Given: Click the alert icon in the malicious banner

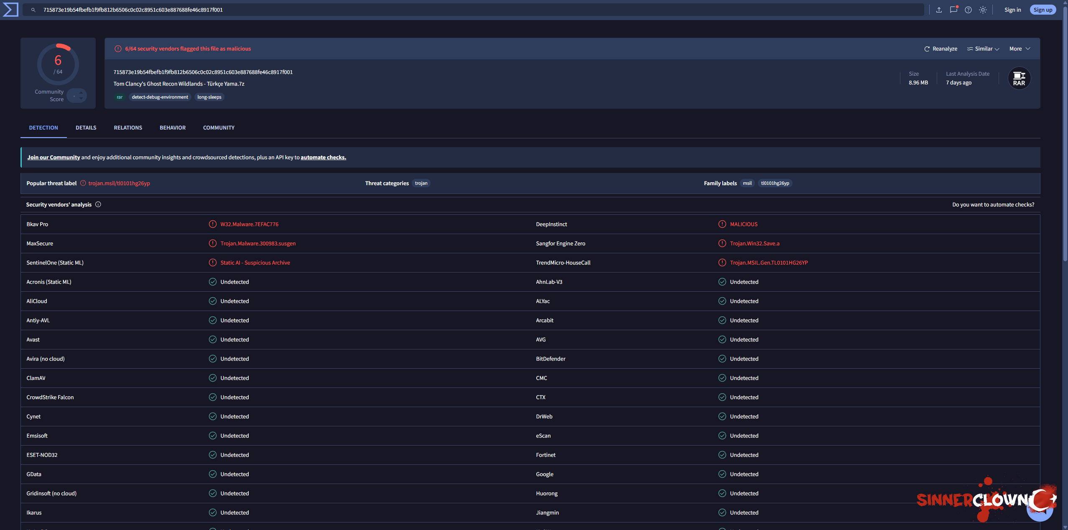Looking at the screenshot, I should pos(118,48).
